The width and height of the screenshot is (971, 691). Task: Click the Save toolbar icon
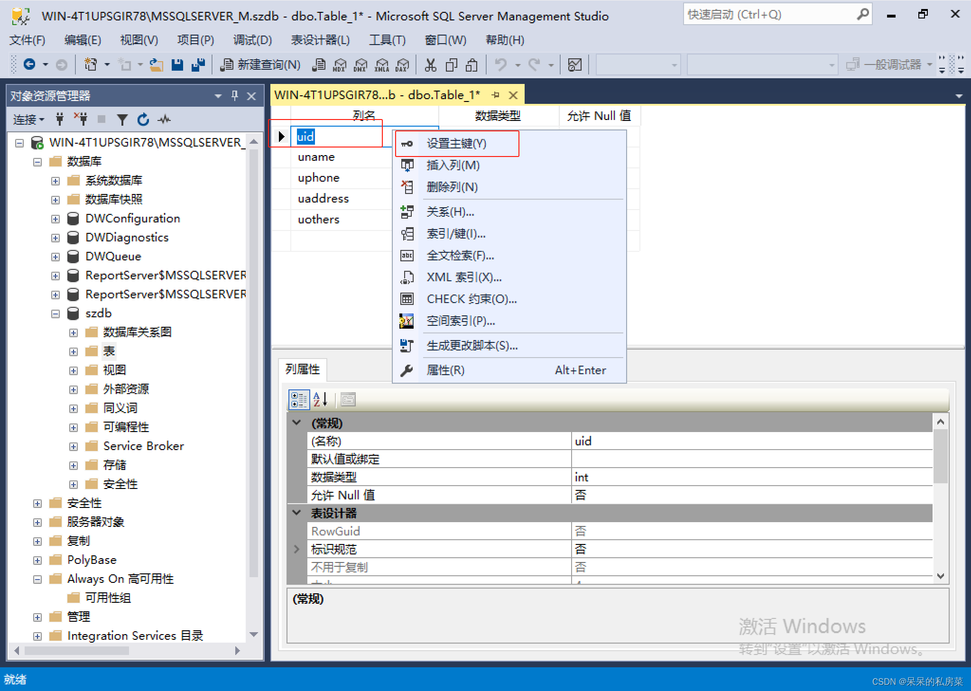click(177, 64)
